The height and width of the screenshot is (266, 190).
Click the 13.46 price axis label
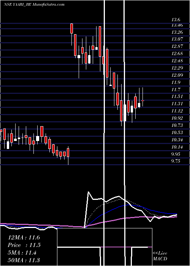[177, 25]
